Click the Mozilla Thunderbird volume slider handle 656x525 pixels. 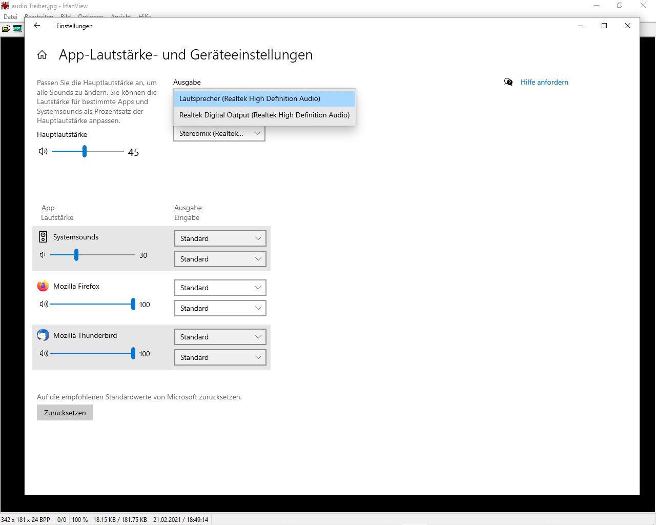[133, 353]
